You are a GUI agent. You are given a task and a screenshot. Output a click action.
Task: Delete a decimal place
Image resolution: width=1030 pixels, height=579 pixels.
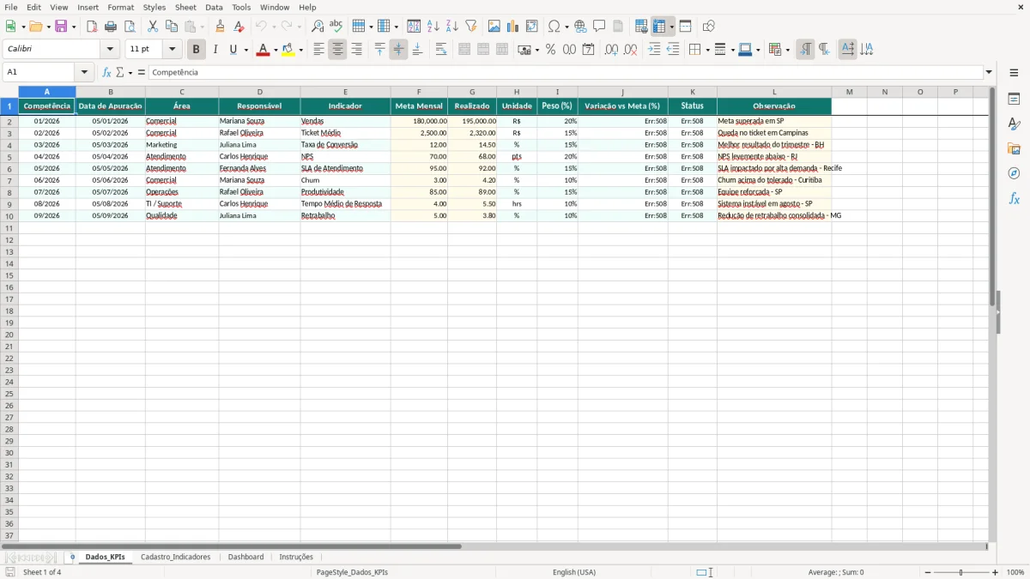(631, 50)
